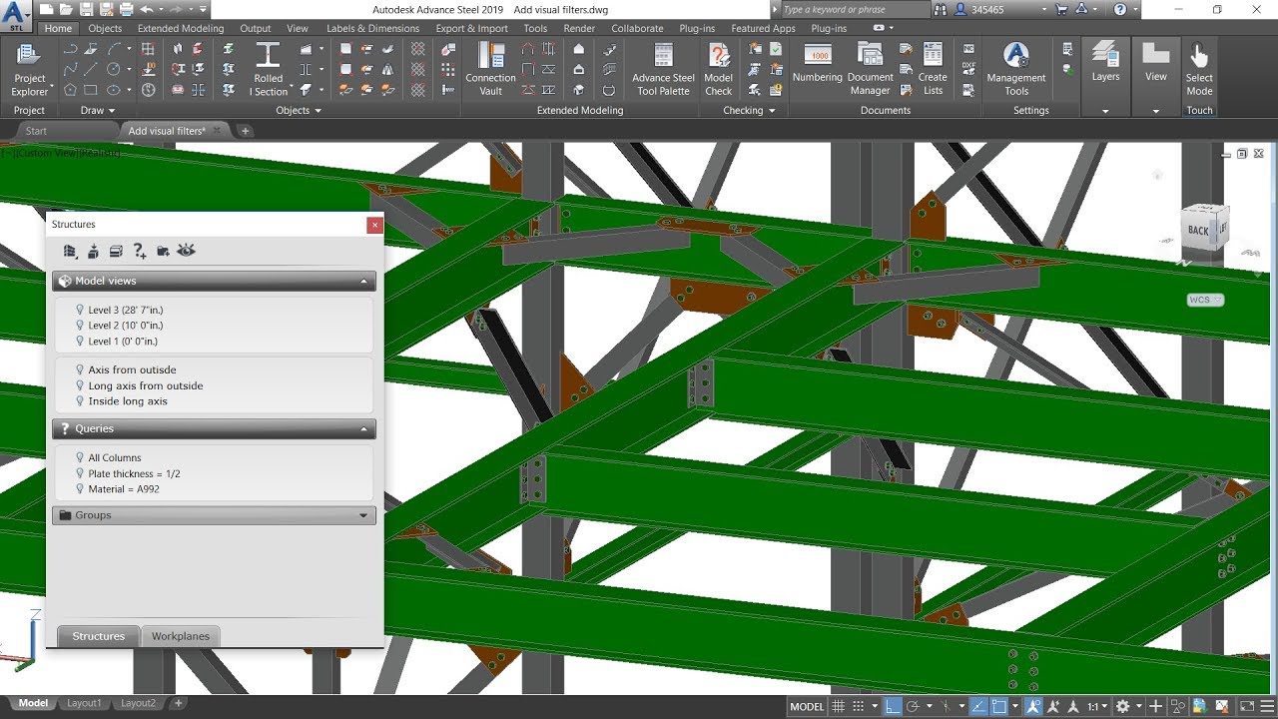Screen dimensions: 1278x719
Task: Switch to the Workplanes tab
Action: tap(181, 636)
